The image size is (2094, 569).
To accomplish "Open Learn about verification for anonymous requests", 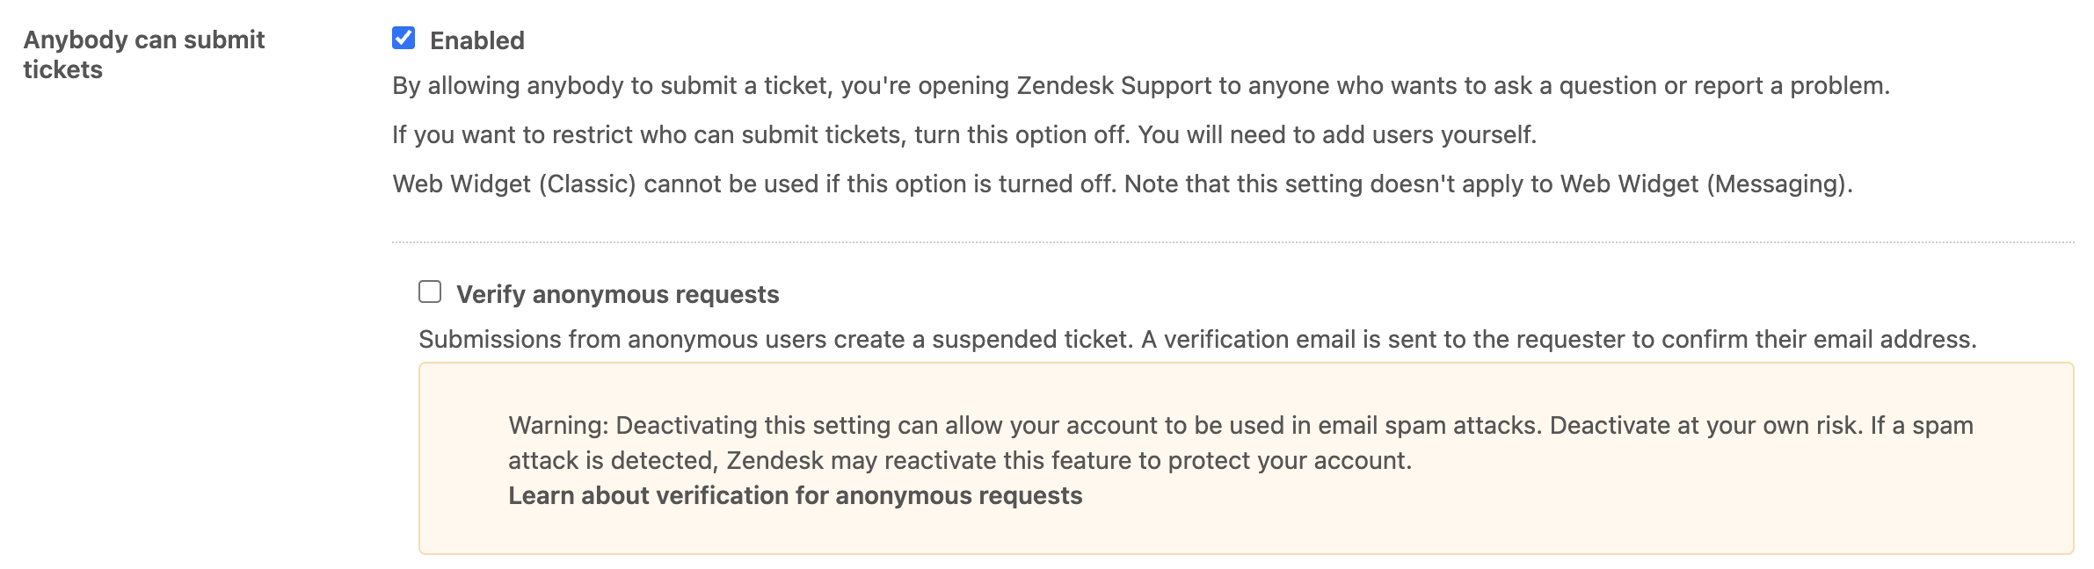I will tap(795, 495).
